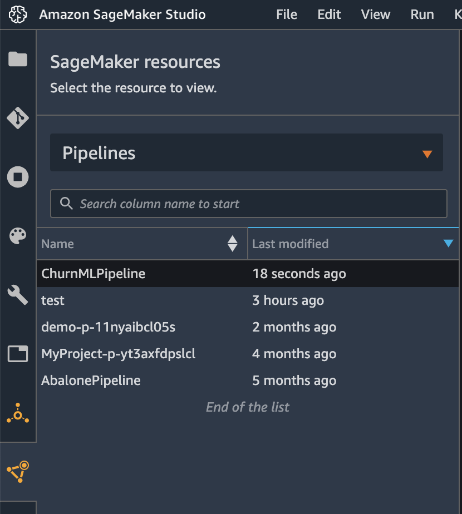Open the SageMaker JumpStart icon
This screenshot has width=462, height=514.
pyautogui.click(x=18, y=413)
